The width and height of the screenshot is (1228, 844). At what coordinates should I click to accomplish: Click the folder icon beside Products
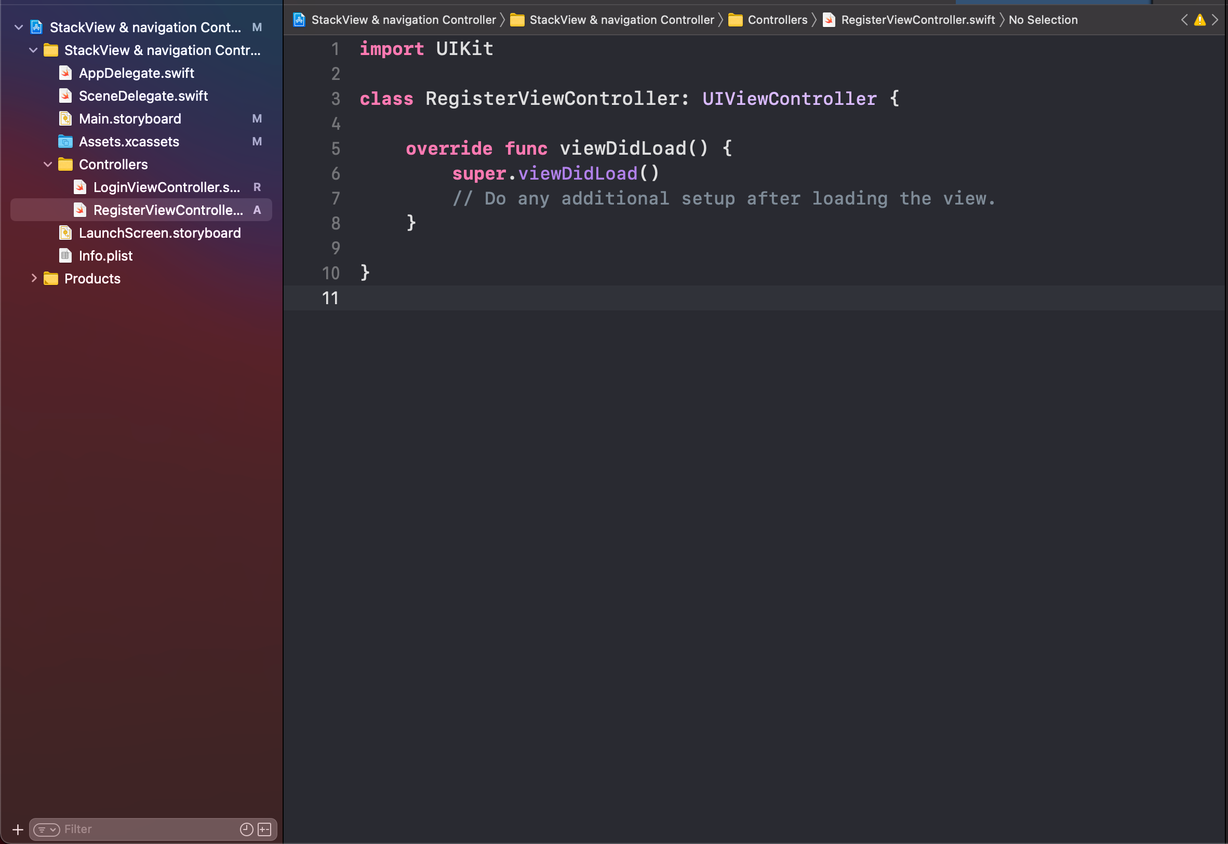pos(51,278)
